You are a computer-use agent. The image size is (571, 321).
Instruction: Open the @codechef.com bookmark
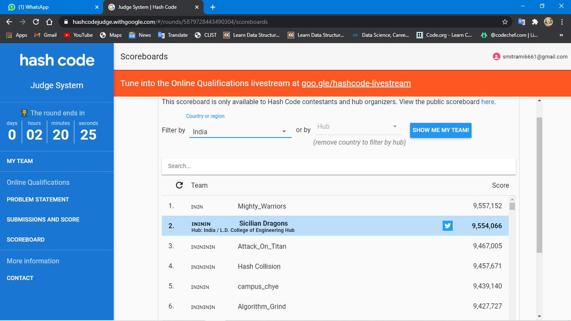click(x=509, y=35)
